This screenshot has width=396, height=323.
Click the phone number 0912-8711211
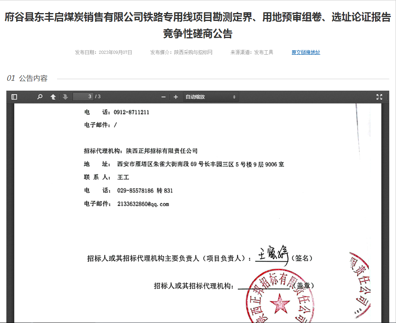pos(131,112)
